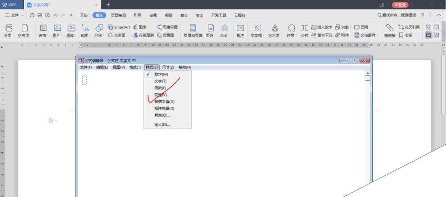The height and width of the screenshot is (197, 446).
Task: Choose Function (函数) in Style menu
Action: pos(168,88)
